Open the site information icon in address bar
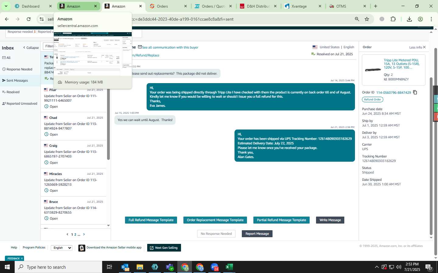 tap(42, 19)
